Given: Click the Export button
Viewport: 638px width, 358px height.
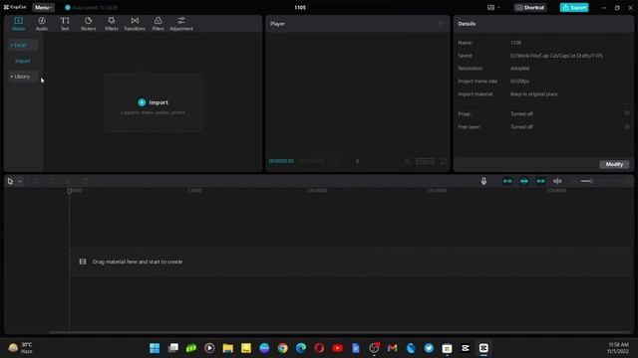Looking at the screenshot, I should pos(574,7).
